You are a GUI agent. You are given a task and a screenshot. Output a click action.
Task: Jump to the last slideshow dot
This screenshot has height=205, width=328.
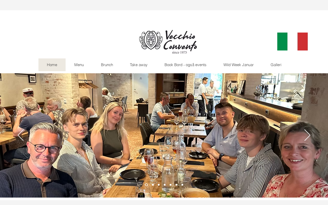(x=182, y=185)
